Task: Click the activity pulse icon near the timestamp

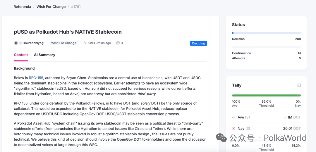Action: [x=85, y=43]
